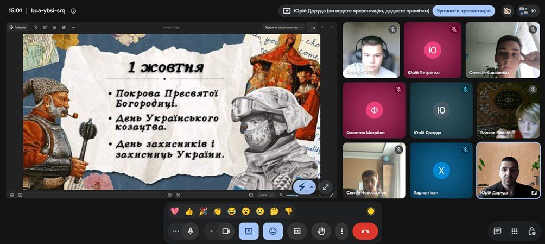Click the fullscreen icon in photo viewer

pyautogui.click(x=332, y=195)
